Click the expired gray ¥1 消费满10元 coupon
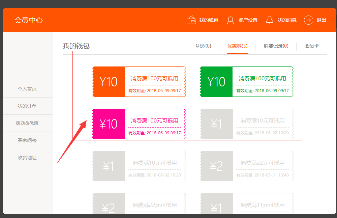The image size is (337, 218). pyautogui.click(x=247, y=124)
